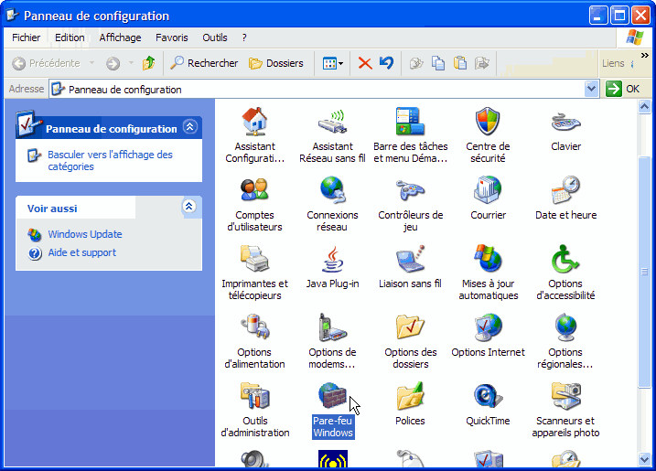Screen dimensions: 656x471
Task: Open Options Internet
Action: point(488,336)
